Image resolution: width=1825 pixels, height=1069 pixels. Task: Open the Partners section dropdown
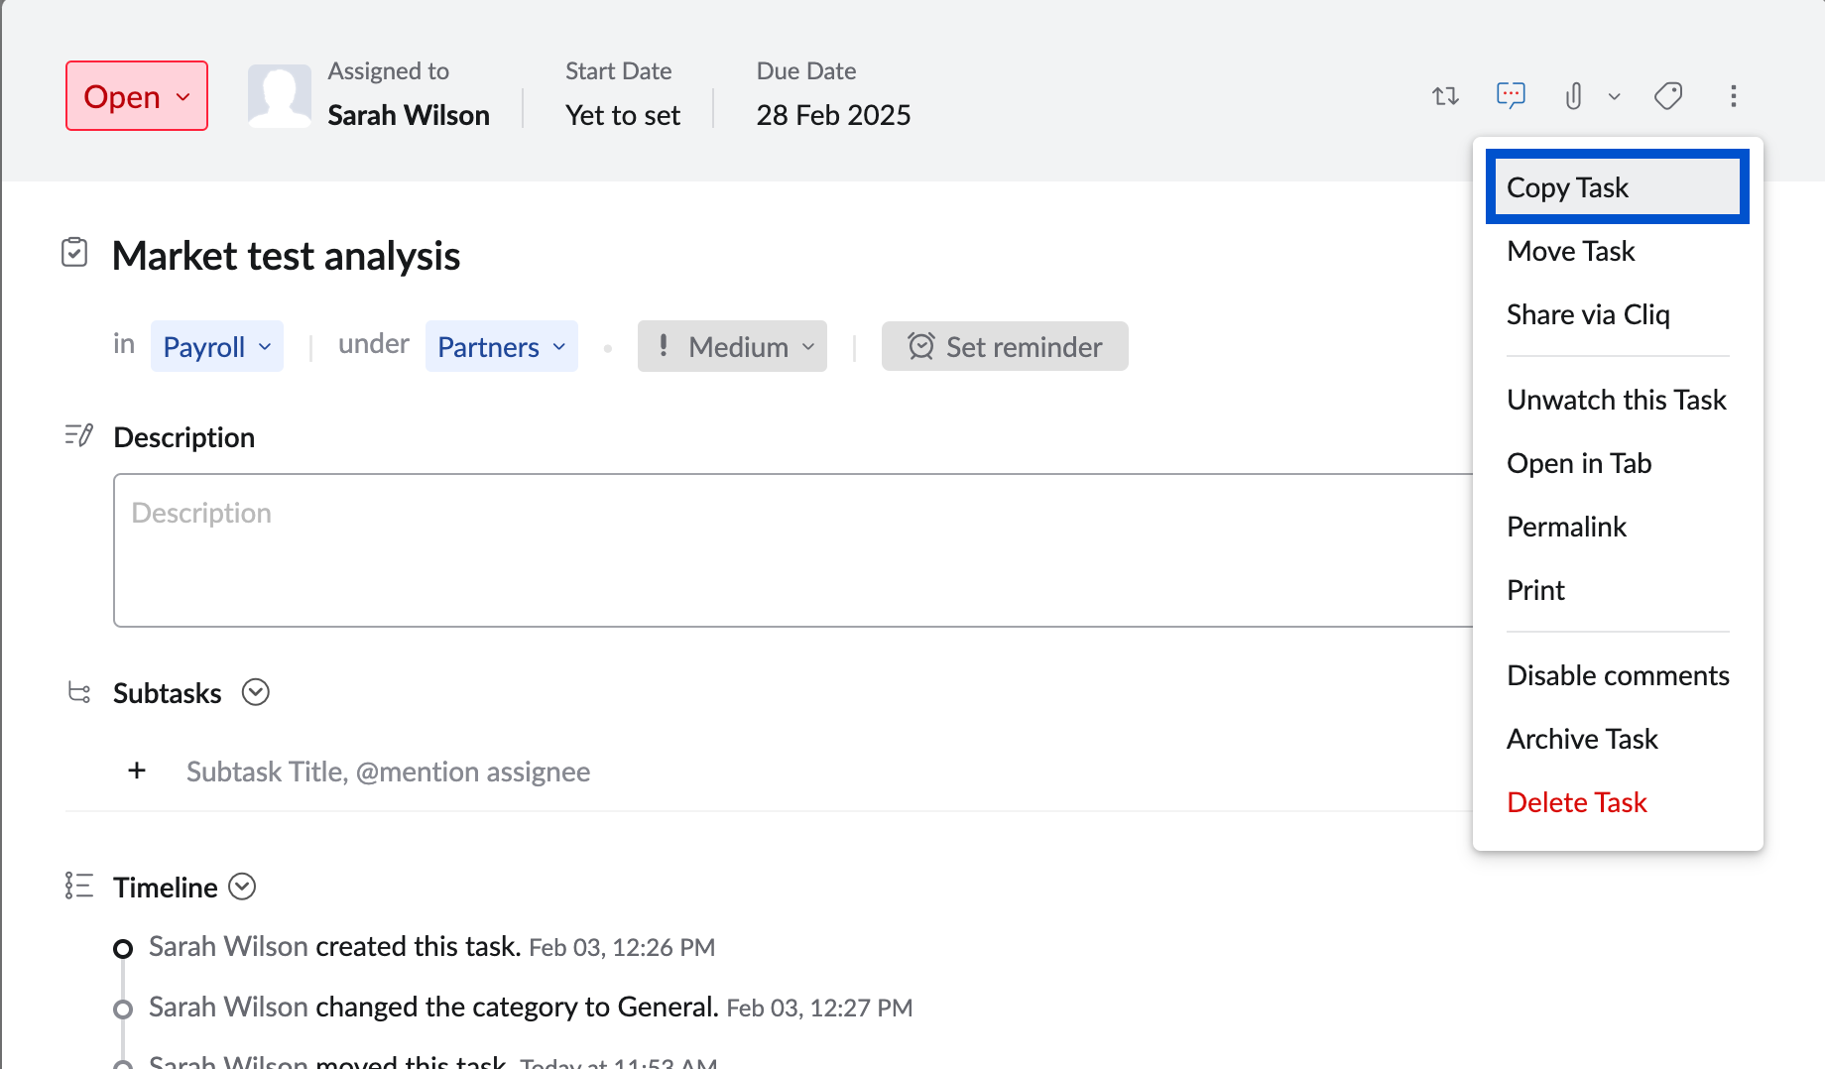tap(501, 347)
